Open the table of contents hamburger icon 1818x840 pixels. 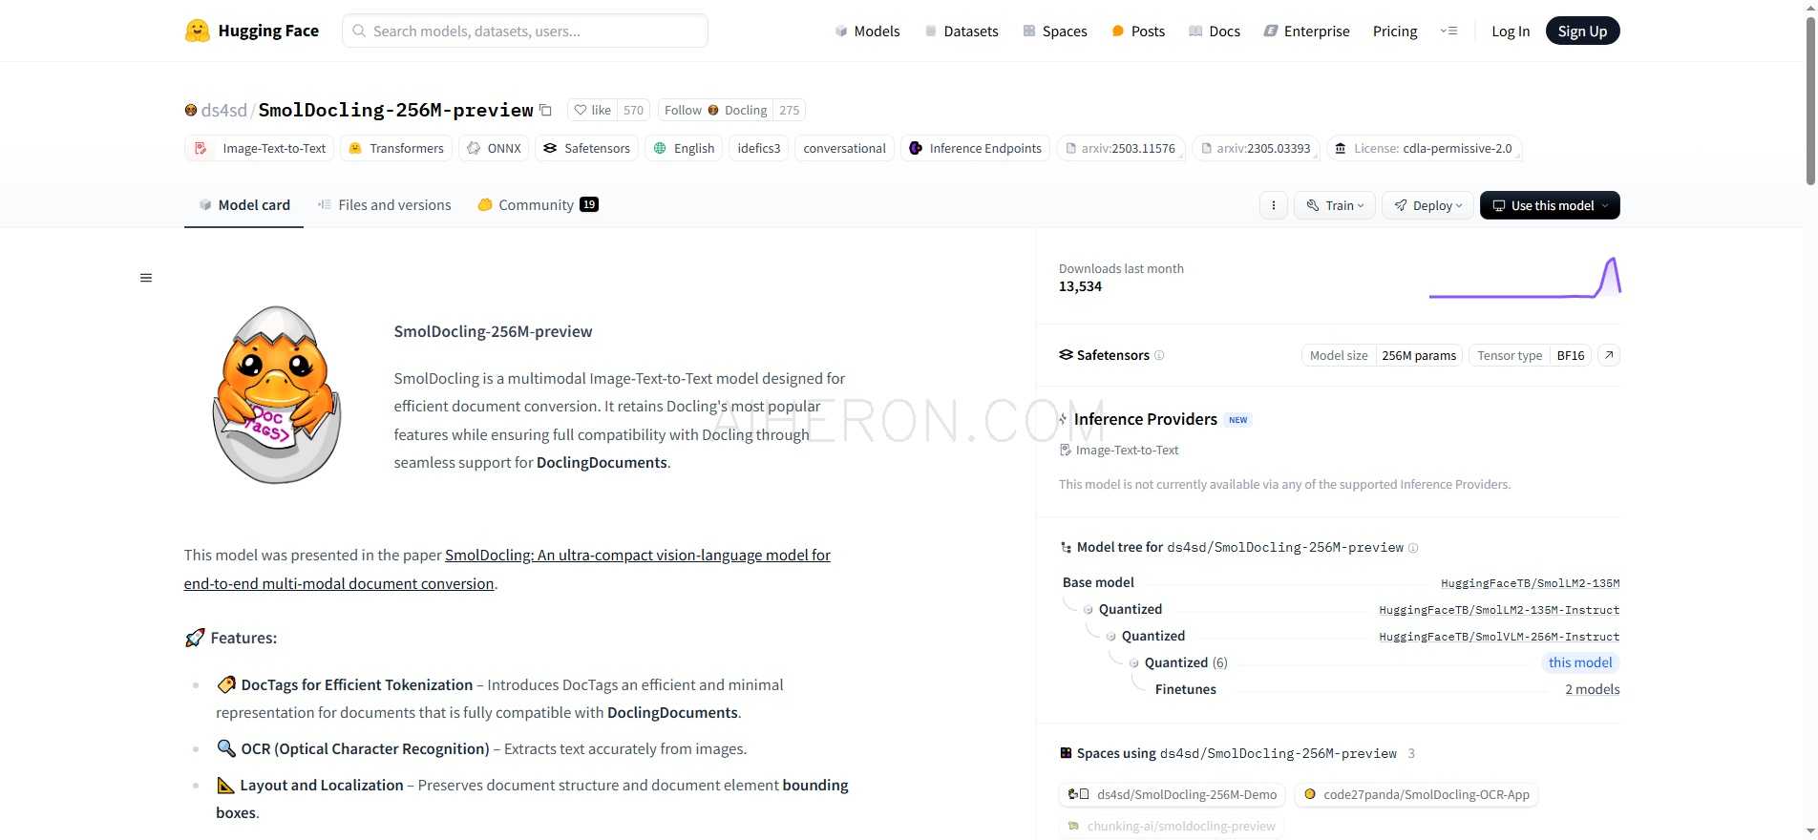tap(146, 278)
